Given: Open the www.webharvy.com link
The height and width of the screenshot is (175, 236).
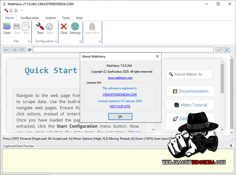Looking at the screenshot, I should tap(120, 78).
